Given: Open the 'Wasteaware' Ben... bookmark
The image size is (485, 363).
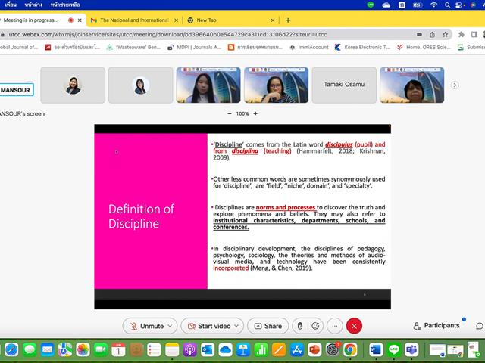Looking at the screenshot, I should pos(133,47).
